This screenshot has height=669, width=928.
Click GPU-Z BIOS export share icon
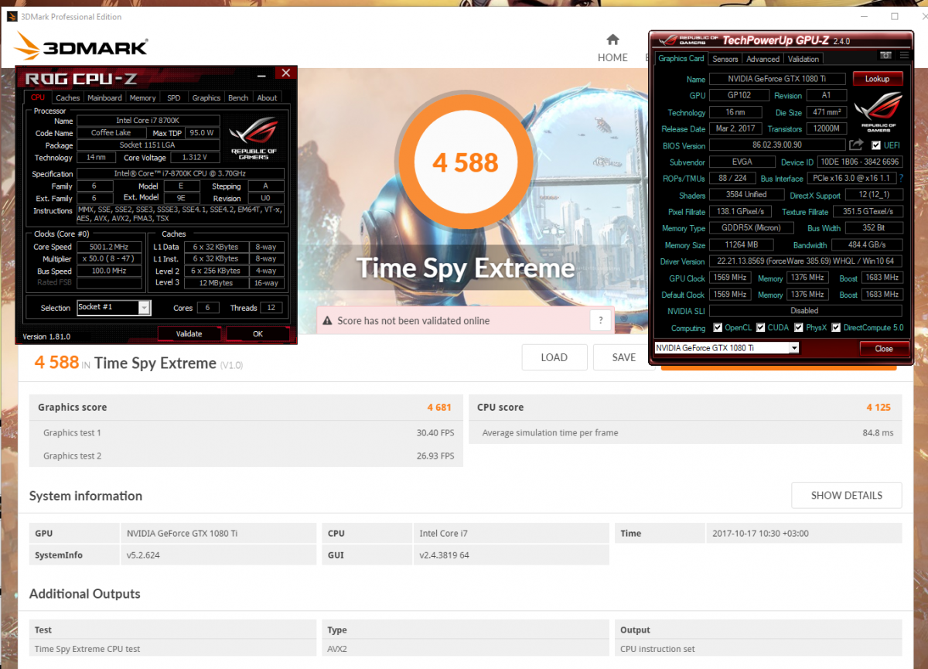[856, 145]
